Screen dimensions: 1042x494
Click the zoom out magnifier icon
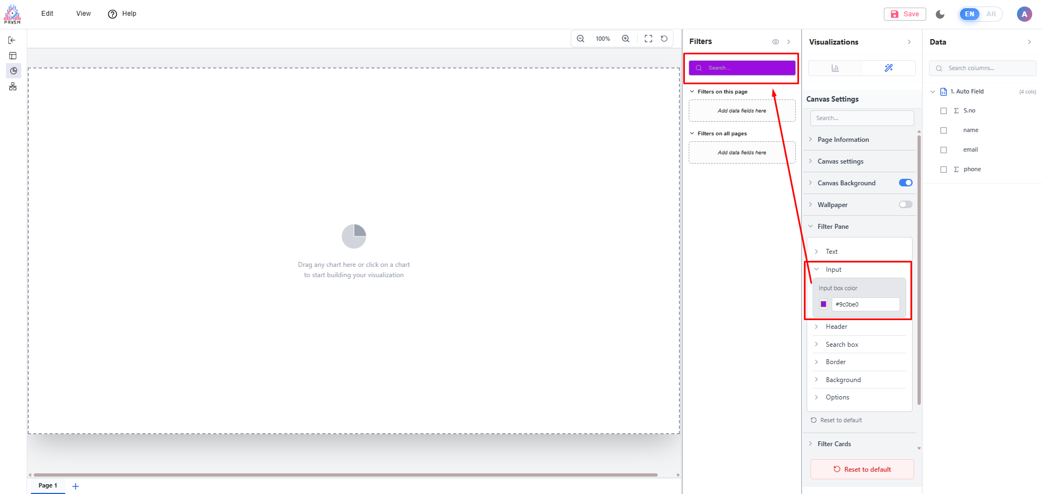coord(581,39)
